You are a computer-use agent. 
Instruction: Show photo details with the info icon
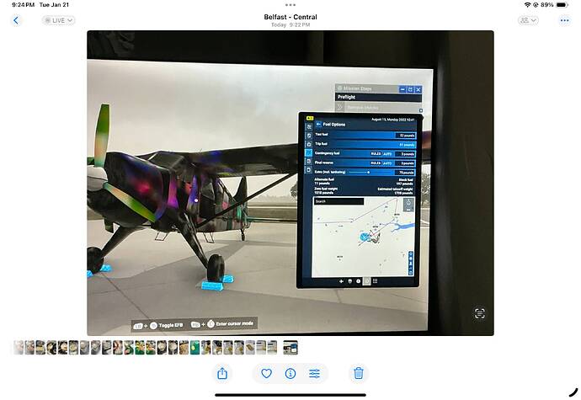[x=290, y=373]
